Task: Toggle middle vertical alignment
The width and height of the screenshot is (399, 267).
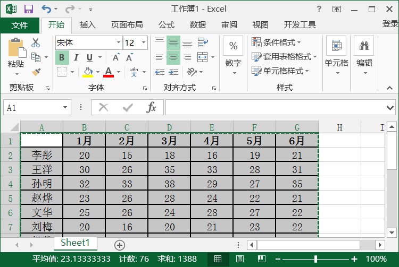Action: point(173,42)
